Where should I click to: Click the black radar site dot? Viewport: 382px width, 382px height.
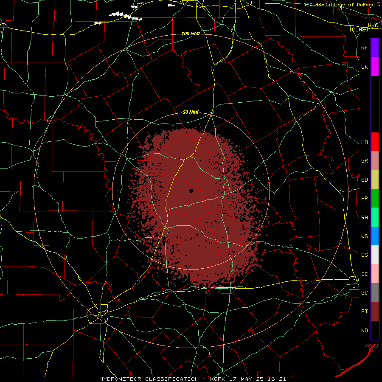pos(191,191)
